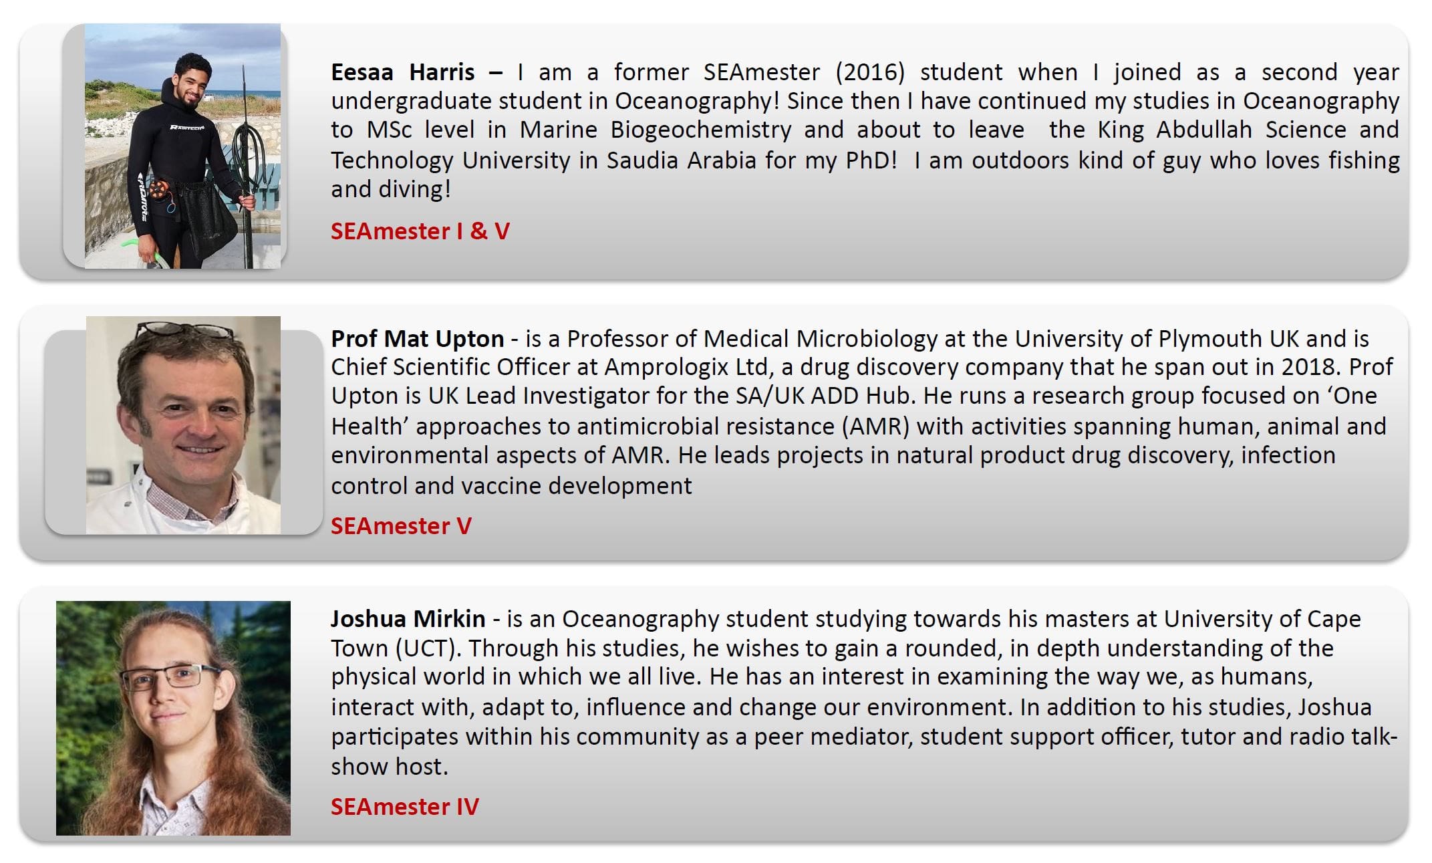Click 'Town (UCT)' in Mirkin's bio
Viewport: 1432px width, 863px height.
396,648
